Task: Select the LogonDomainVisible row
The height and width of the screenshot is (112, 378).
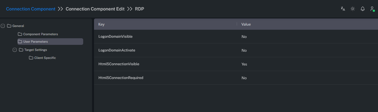Action: coord(115,37)
